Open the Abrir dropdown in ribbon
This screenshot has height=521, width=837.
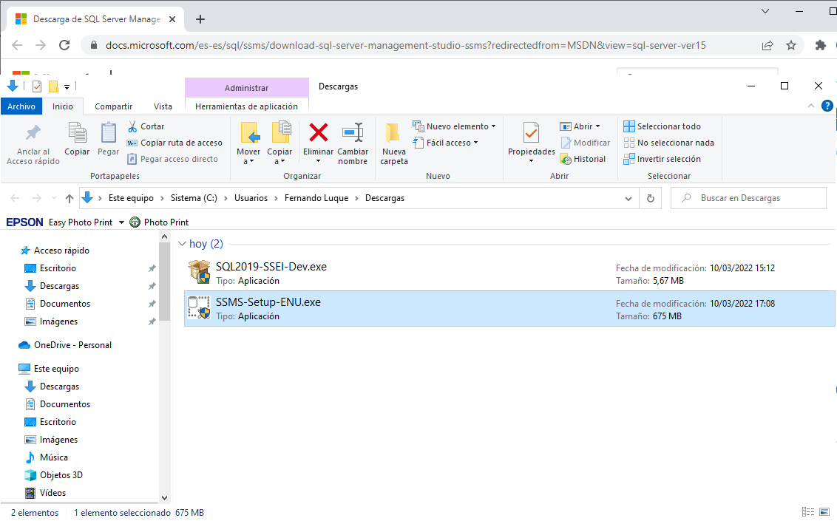click(580, 126)
